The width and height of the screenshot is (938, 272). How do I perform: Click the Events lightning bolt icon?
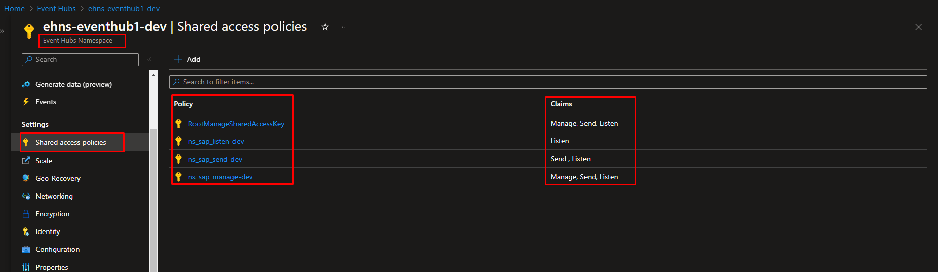(x=26, y=102)
